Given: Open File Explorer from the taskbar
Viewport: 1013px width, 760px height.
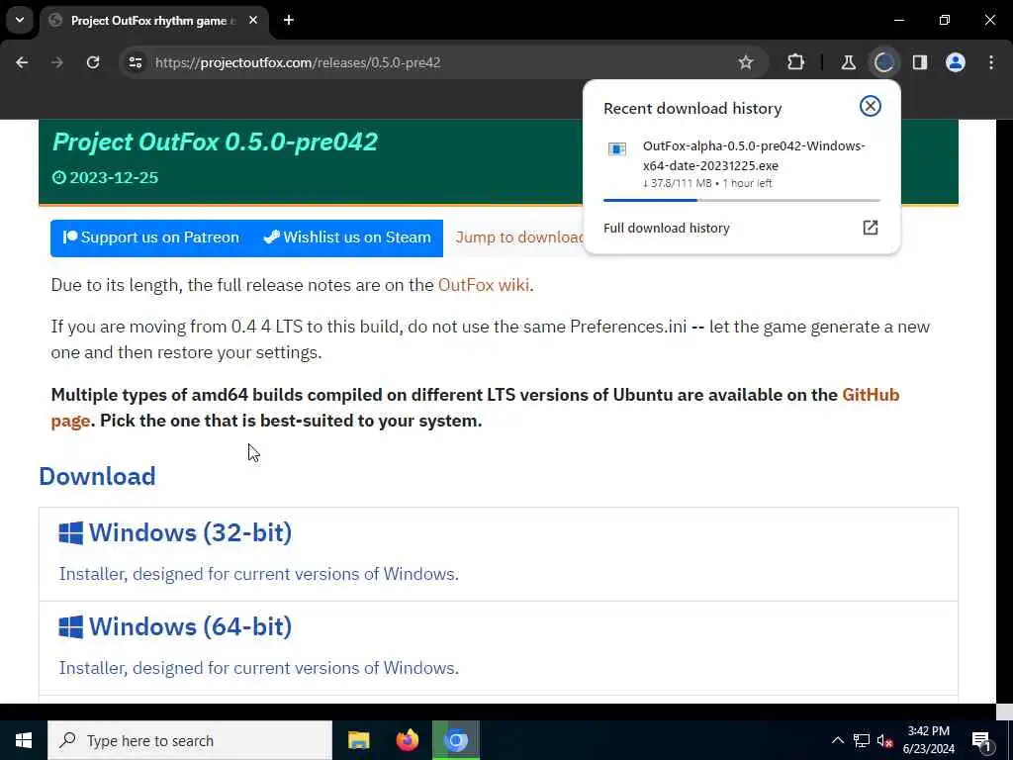Looking at the screenshot, I should coord(358,740).
